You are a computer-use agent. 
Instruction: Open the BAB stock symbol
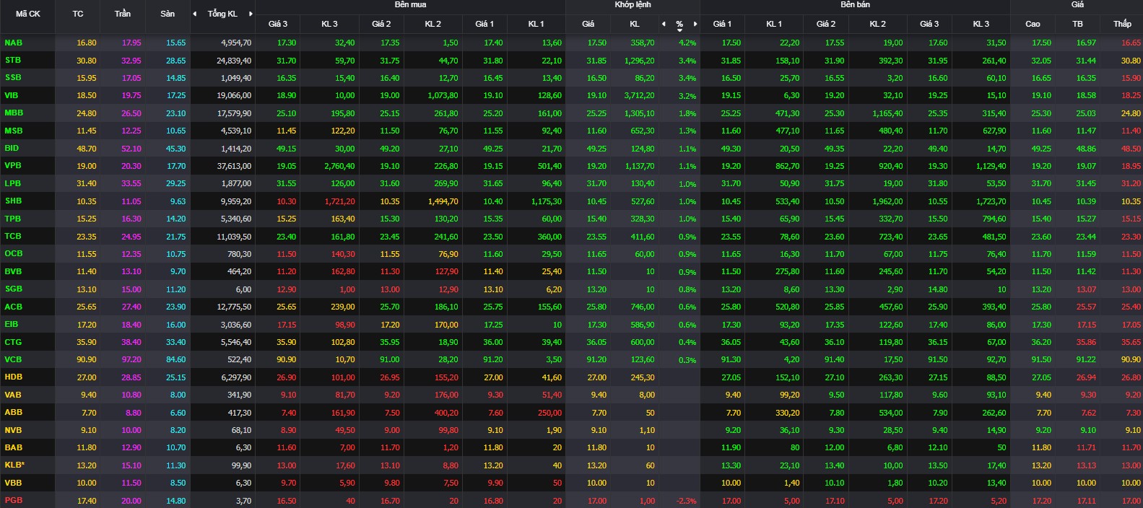tap(13, 447)
